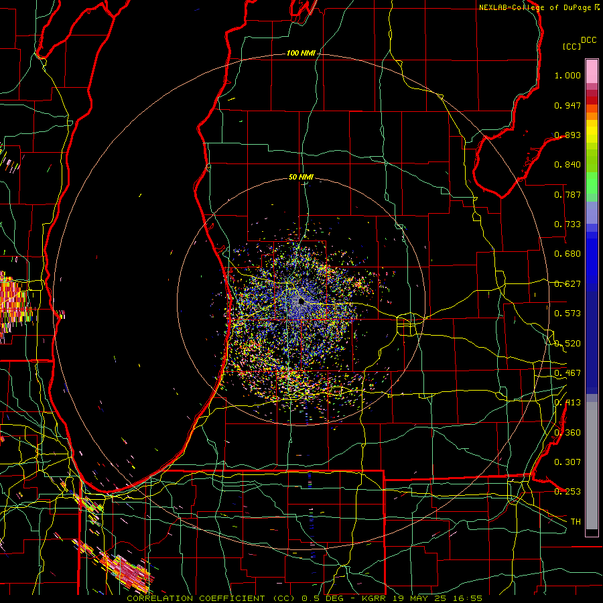Select the 0.467 scale label
Viewport: 603px width, 603px height.
(x=567, y=373)
